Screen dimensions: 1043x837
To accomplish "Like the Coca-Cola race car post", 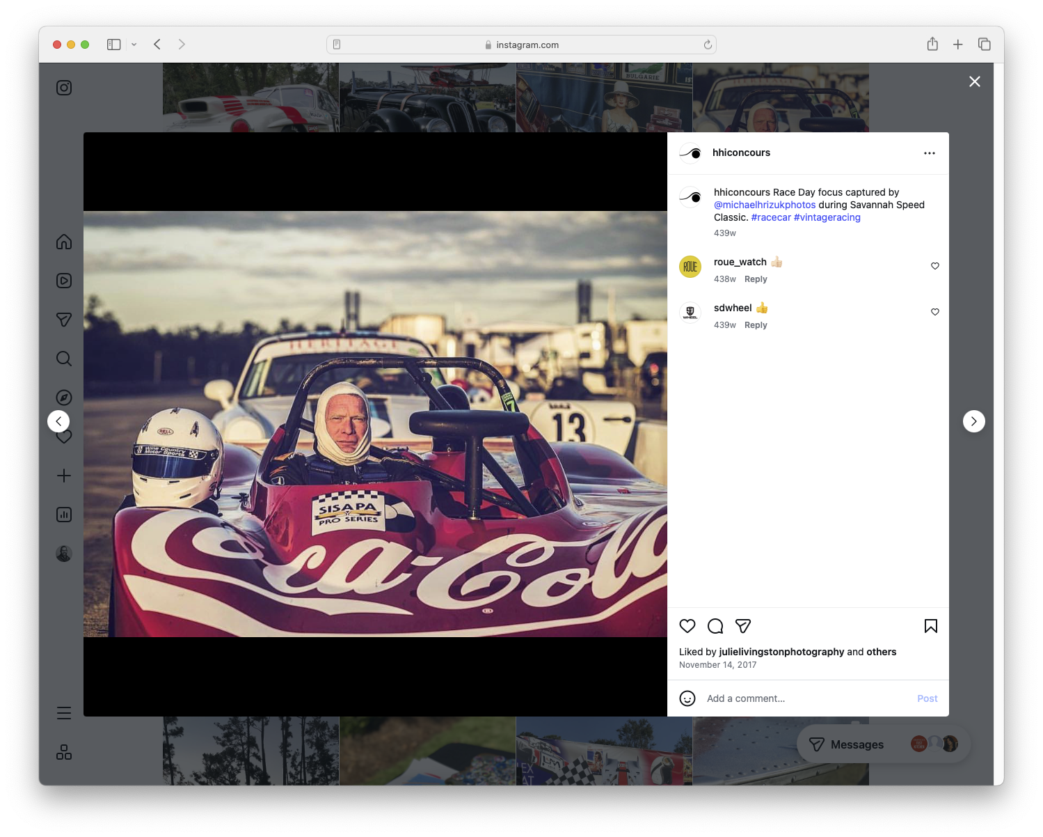I will [687, 626].
